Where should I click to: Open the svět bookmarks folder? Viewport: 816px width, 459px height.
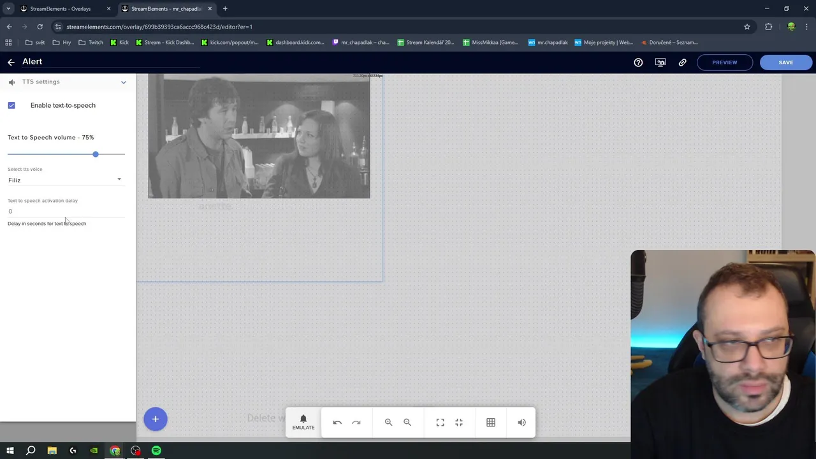click(35, 43)
